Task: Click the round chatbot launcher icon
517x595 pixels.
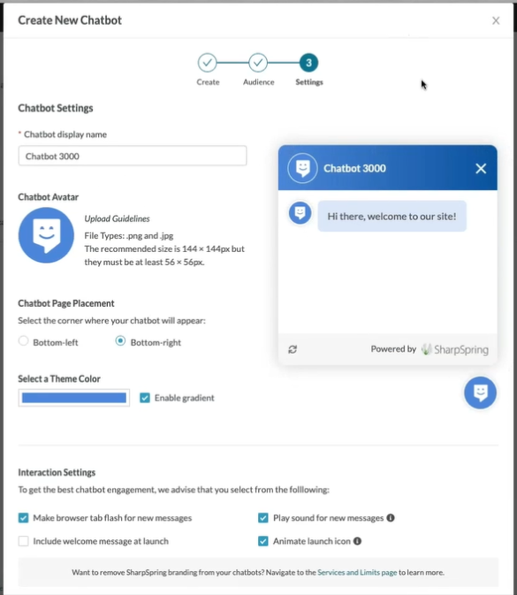Action: tap(480, 393)
